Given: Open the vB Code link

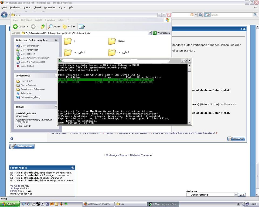Looking at the screenshot, I should pos(15,186).
